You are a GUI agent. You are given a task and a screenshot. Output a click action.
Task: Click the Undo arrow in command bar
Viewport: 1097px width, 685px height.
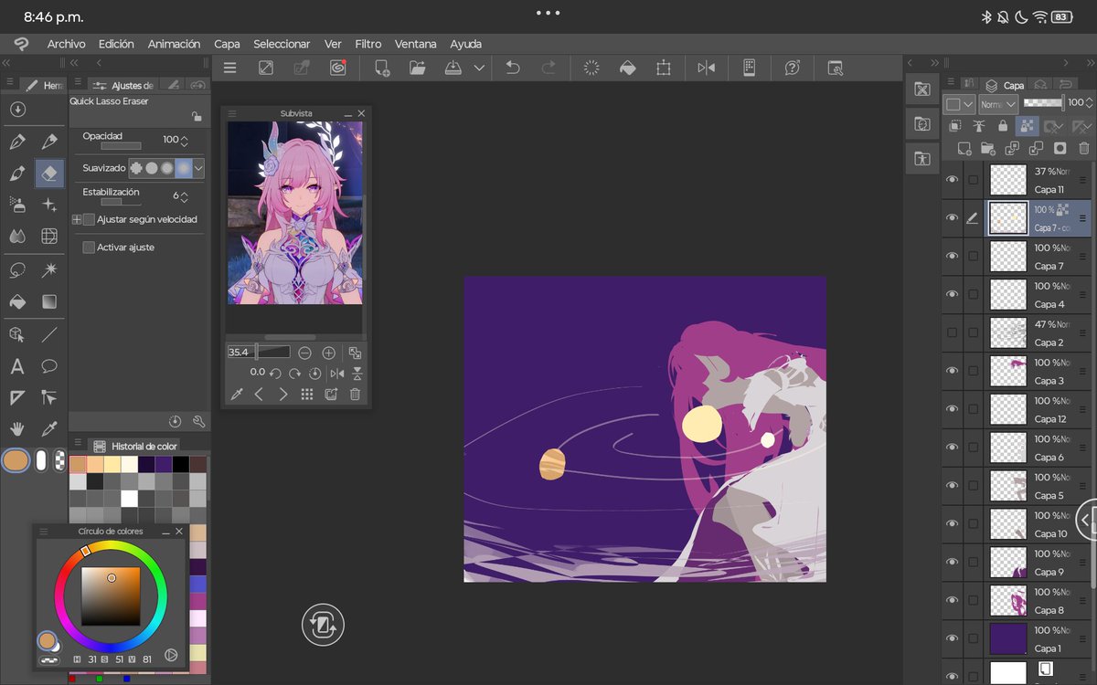click(x=513, y=68)
